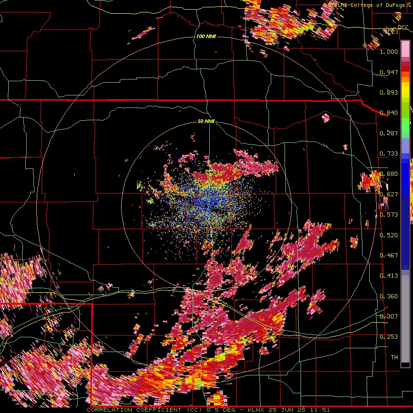
Task: Click the "0.520" color scale value
Action: (x=389, y=235)
